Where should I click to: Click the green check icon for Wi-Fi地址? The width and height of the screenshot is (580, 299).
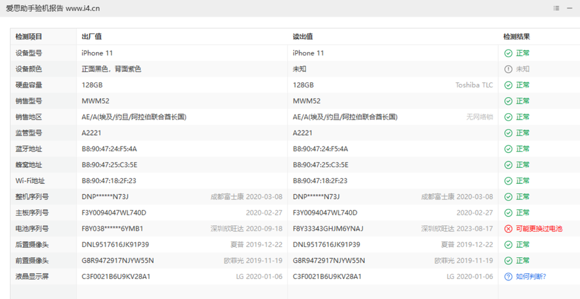(x=508, y=181)
